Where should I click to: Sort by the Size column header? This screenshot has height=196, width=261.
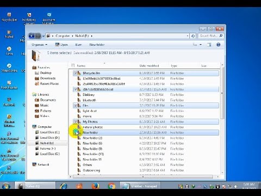tap(204, 66)
